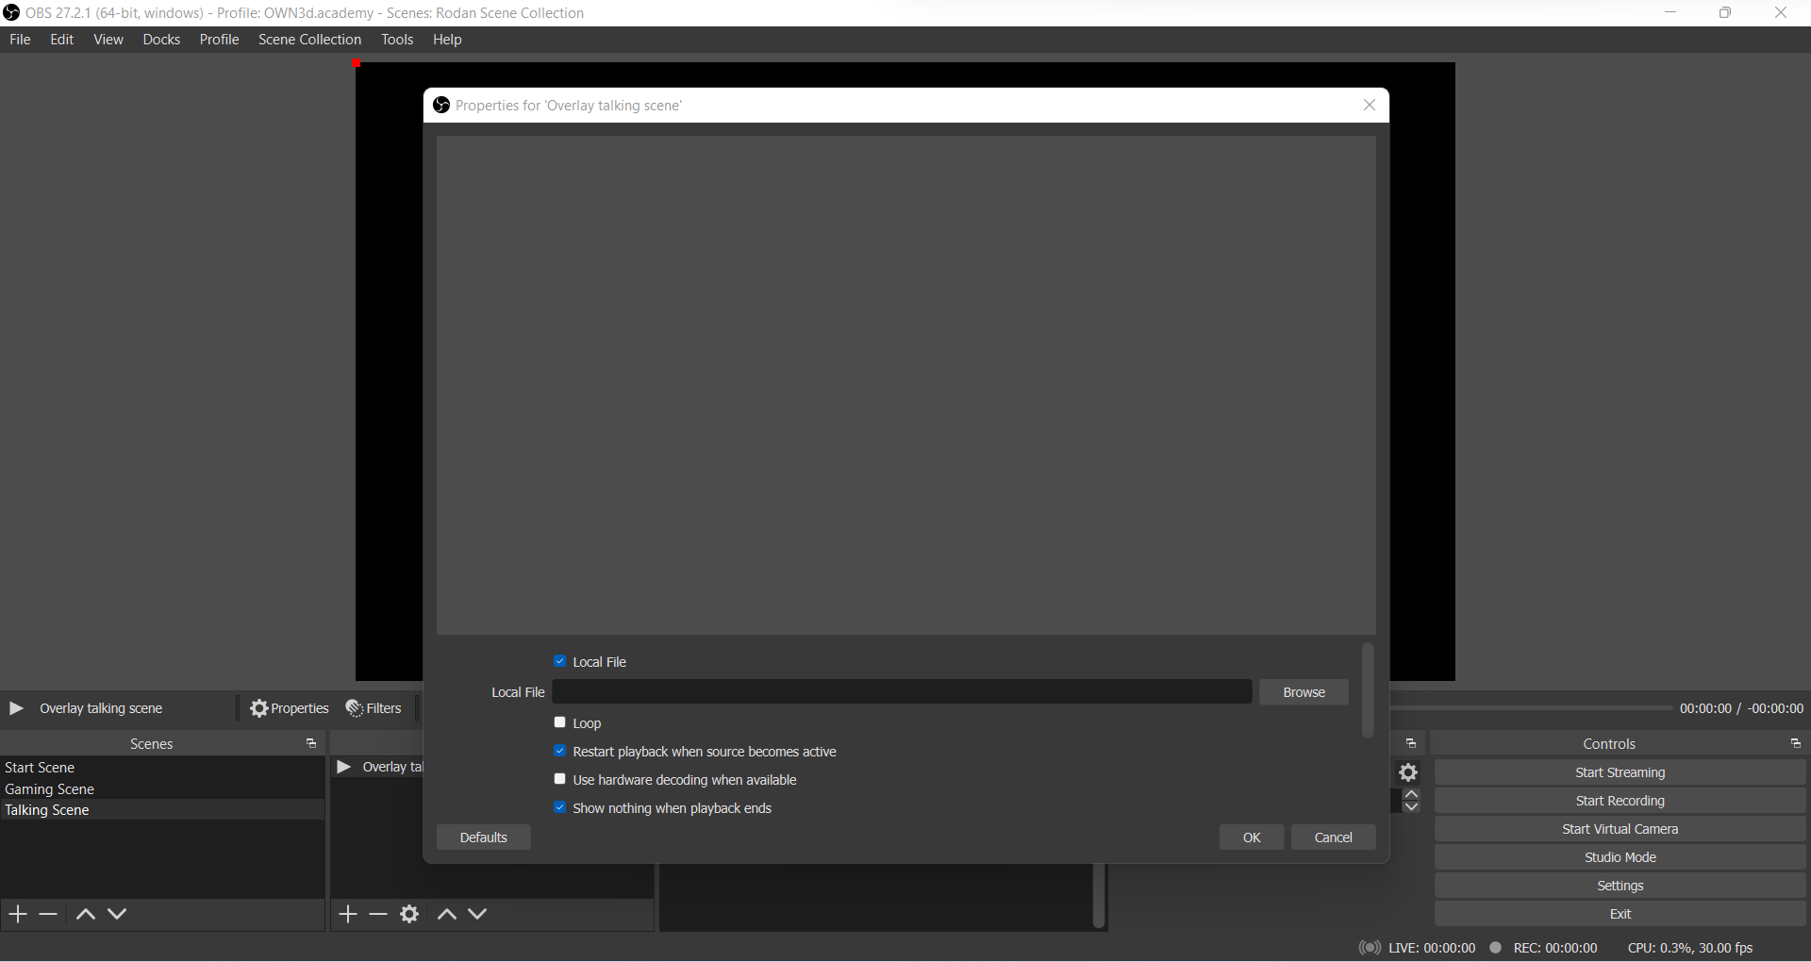Screen dimensions: 1811x962
Task: Enable the Loop checkbox
Action: [x=560, y=722]
